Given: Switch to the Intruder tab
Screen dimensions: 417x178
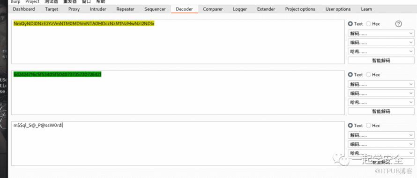Looking at the screenshot, I should [x=98, y=9].
